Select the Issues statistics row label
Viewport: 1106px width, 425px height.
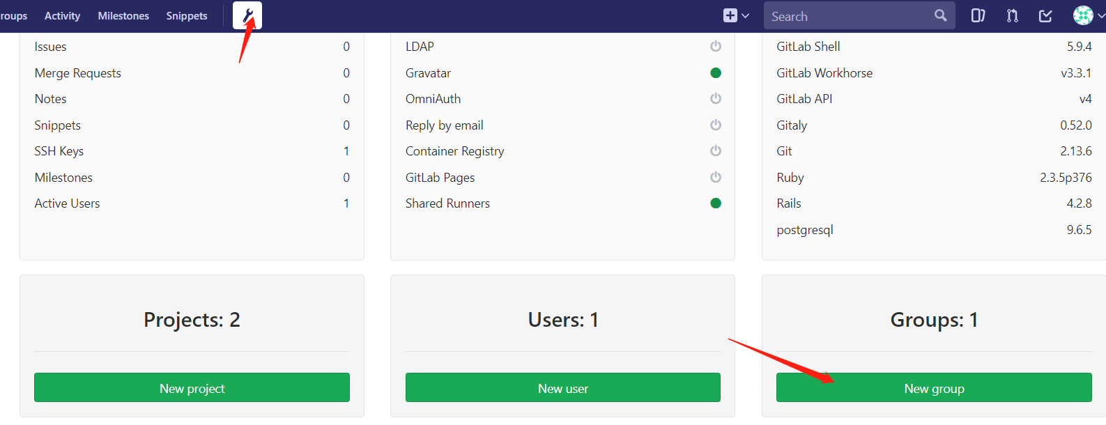[51, 47]
